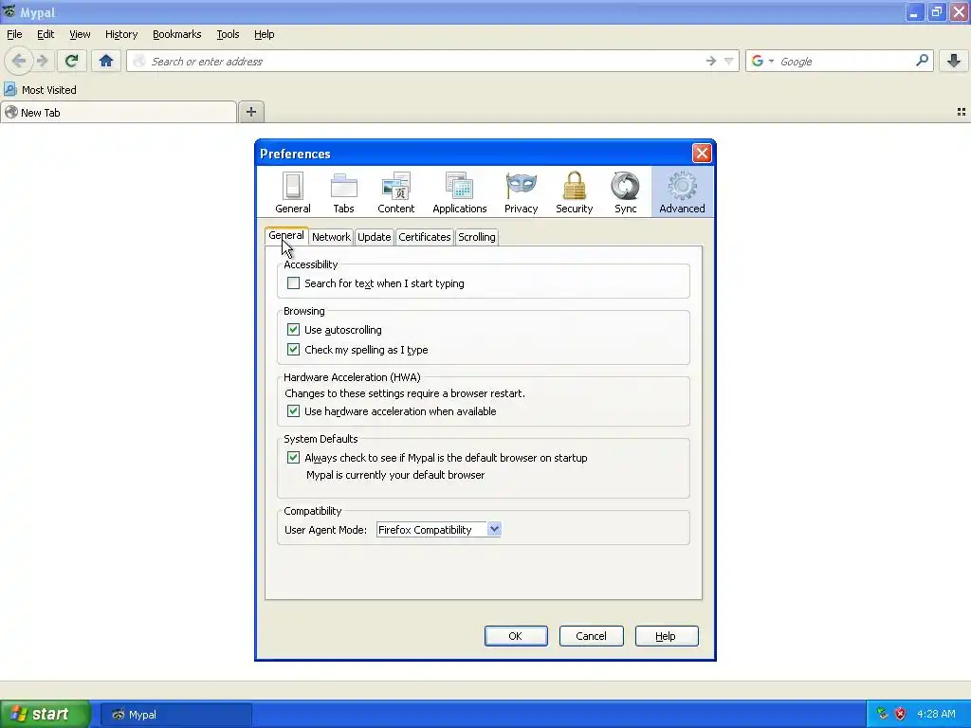Open the address bar history dropdown
The height and width of the screenshot is (728, 971).
coord(729,61)
